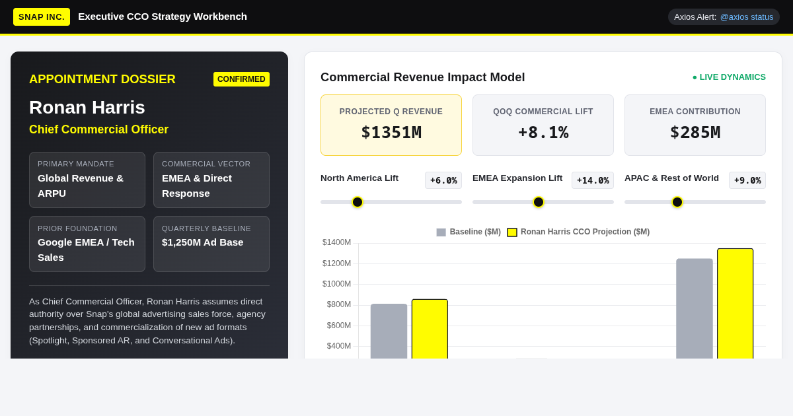Image resolution: width=793 pixels, height=416 pixels.
Task: Adjust the APAC & Rest of World slider
Action: pyautogui.click(x=695, y=202)
